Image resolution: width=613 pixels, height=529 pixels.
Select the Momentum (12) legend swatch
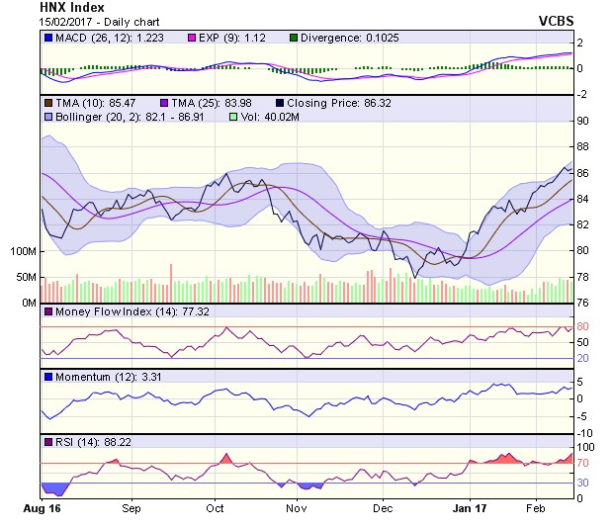(x=48, y=377)
